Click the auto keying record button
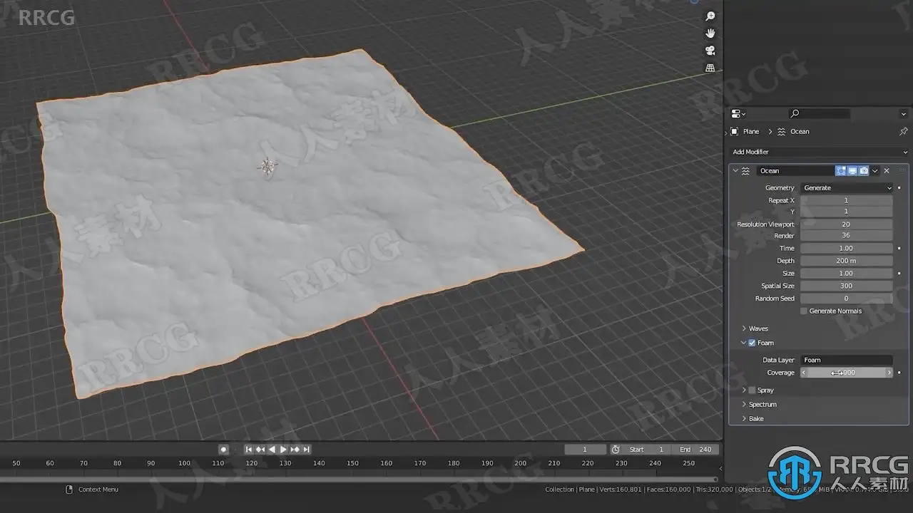 point(223,450)
